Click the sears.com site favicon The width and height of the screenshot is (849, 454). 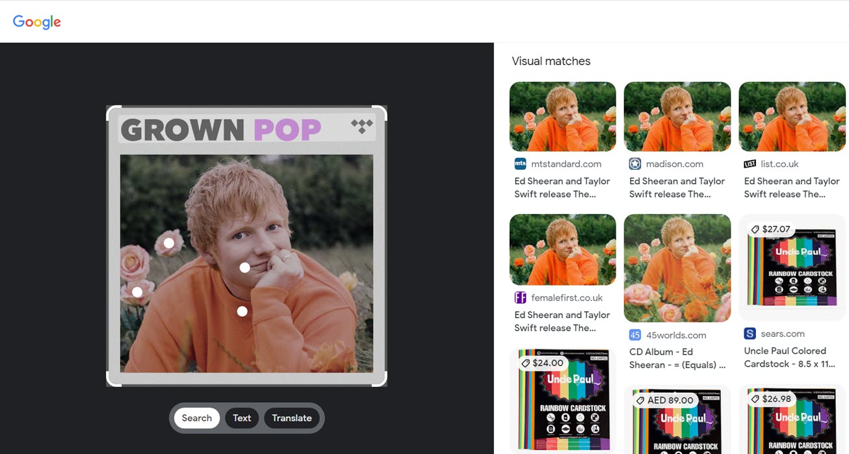click(750, 334)
